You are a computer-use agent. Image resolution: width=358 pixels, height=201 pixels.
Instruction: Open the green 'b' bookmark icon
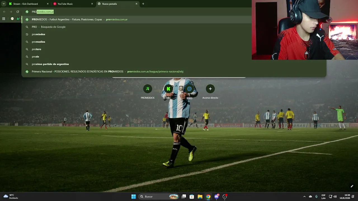coord(18,19)
